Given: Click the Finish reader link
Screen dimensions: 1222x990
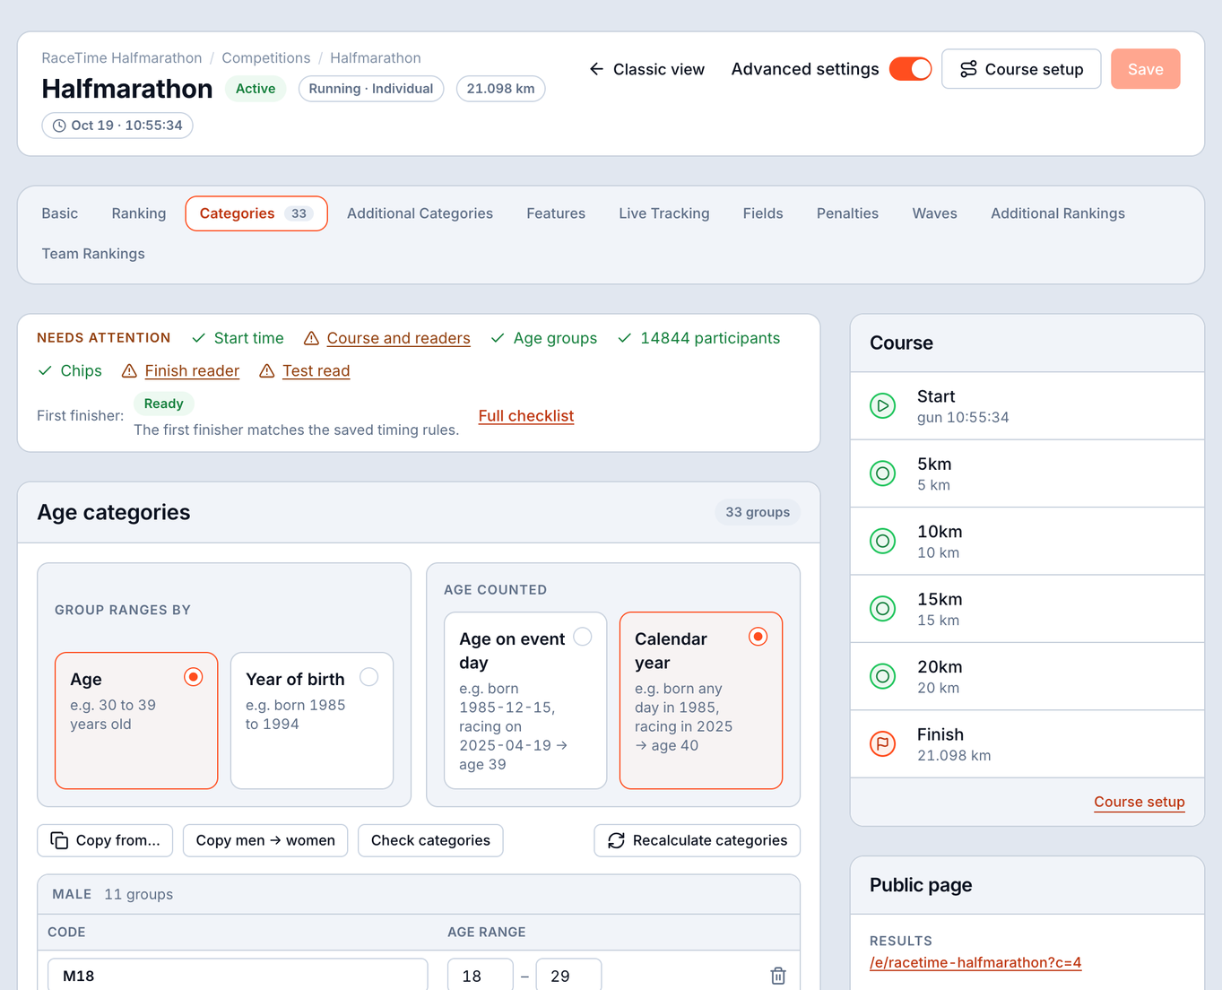Looking at the screenshot, I should point(192,371).
